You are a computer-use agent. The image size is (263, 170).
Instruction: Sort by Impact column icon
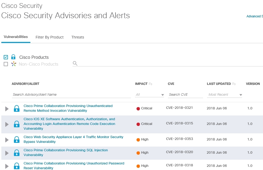click(151, 84)
